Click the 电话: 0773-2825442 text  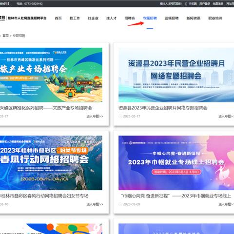[30, 3]
